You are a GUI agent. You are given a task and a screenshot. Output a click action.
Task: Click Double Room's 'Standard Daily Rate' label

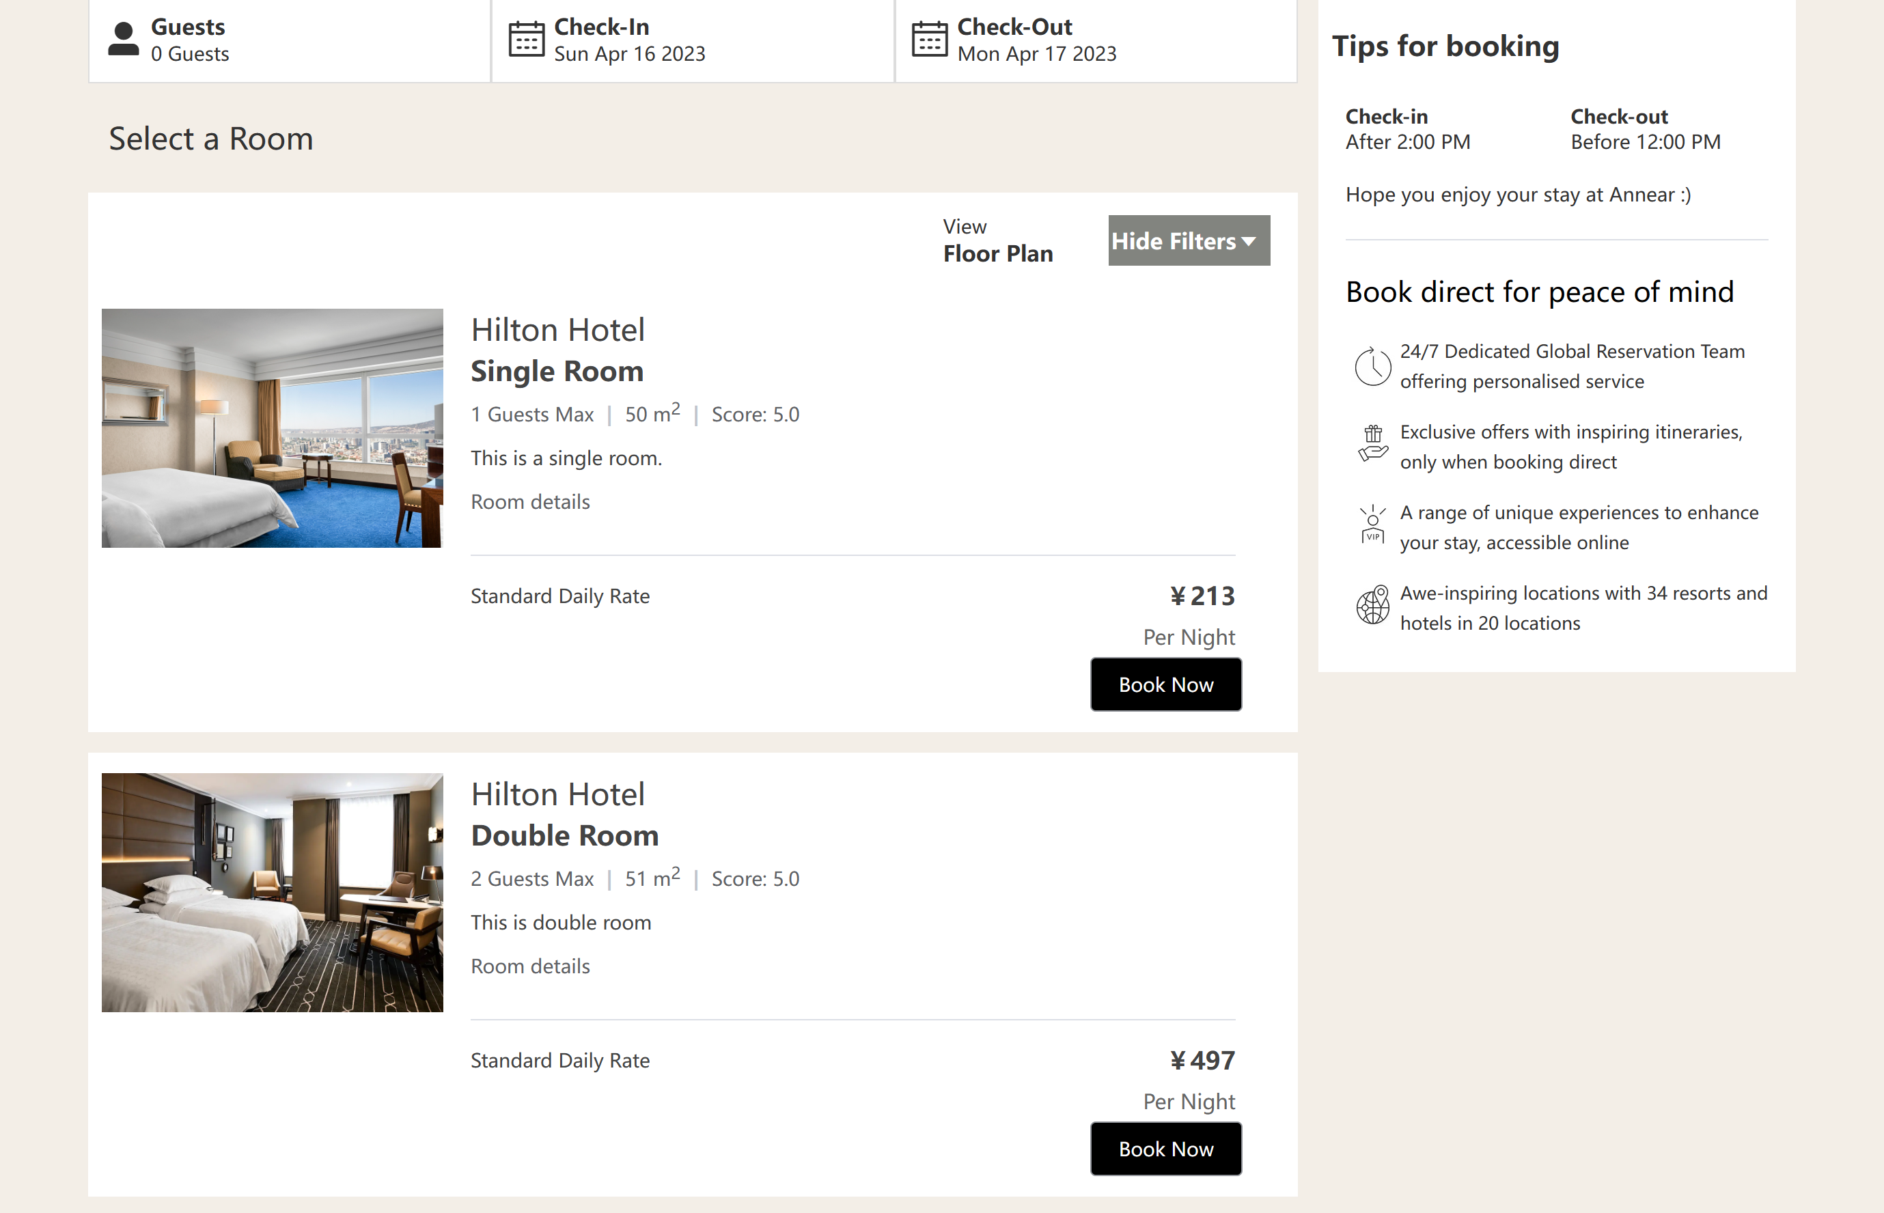pyautogui.click(x=560, y=1061)
